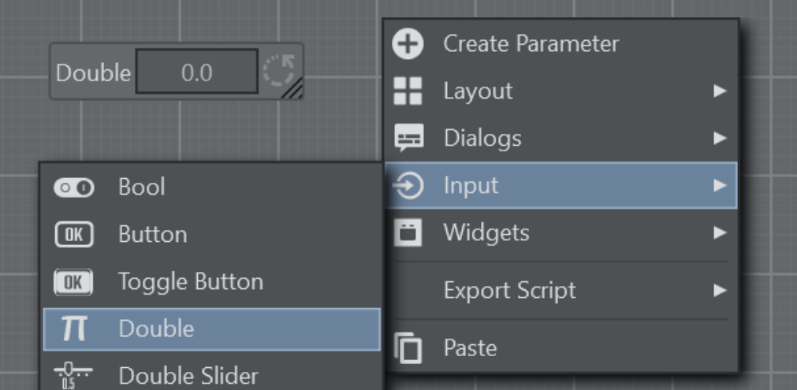Choose the Input menu entry
The width and height of the screenshot is (797, 390).
[x=471, y=186]
